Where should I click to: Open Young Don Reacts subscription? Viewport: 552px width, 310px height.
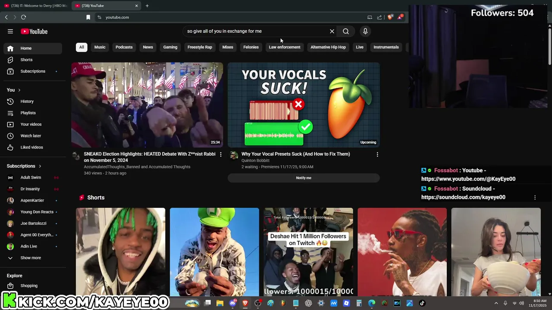33,212
